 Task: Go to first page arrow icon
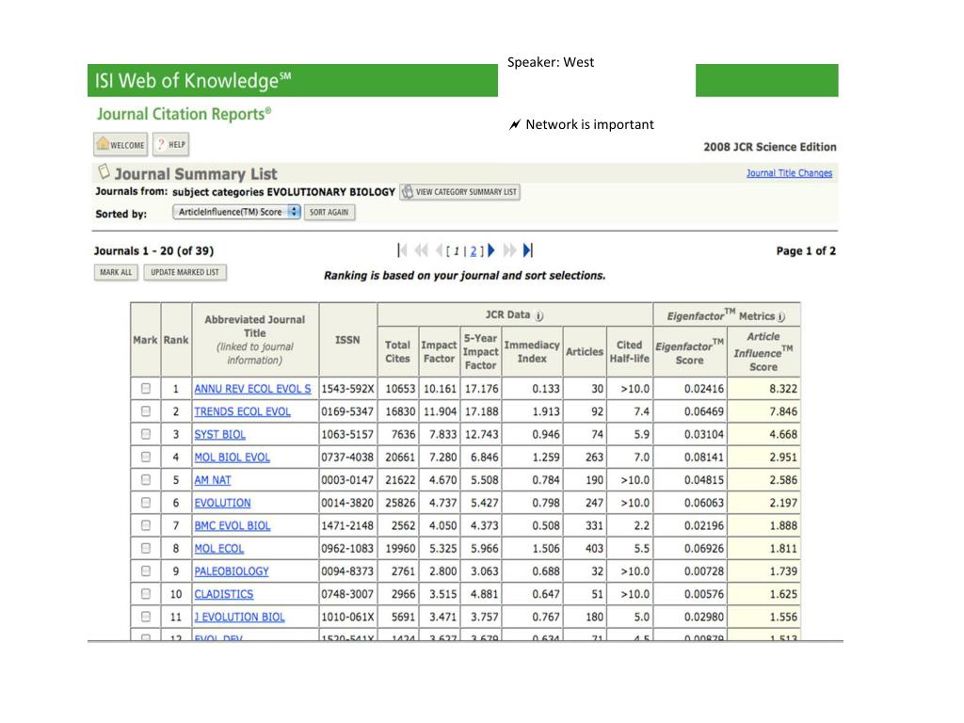(x=402, y=250)
